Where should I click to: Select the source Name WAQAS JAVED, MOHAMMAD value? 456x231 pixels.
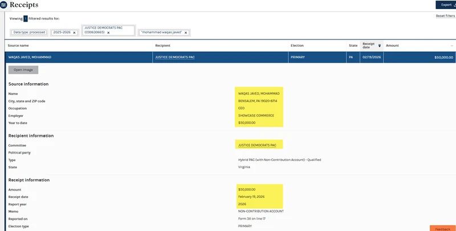point(259,94)
